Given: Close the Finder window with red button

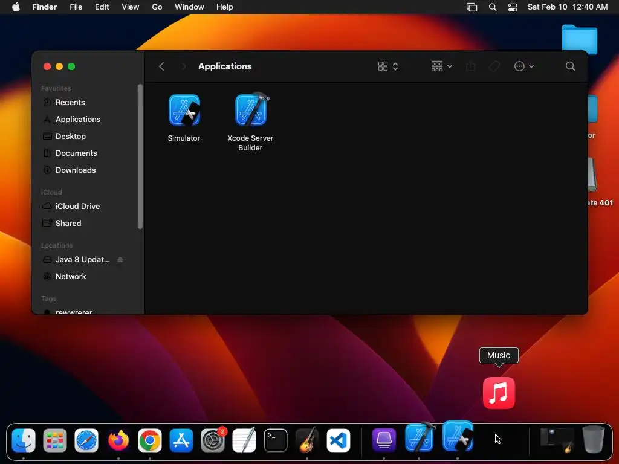Looking at the screenshot, I should coord(47,66).
